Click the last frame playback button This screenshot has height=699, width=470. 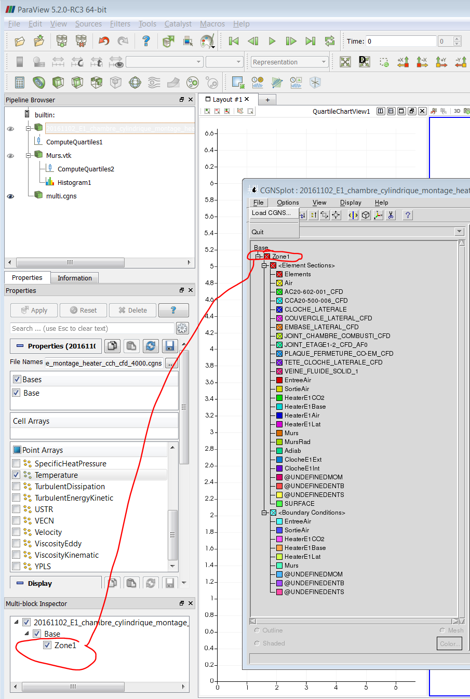point(311,41)
